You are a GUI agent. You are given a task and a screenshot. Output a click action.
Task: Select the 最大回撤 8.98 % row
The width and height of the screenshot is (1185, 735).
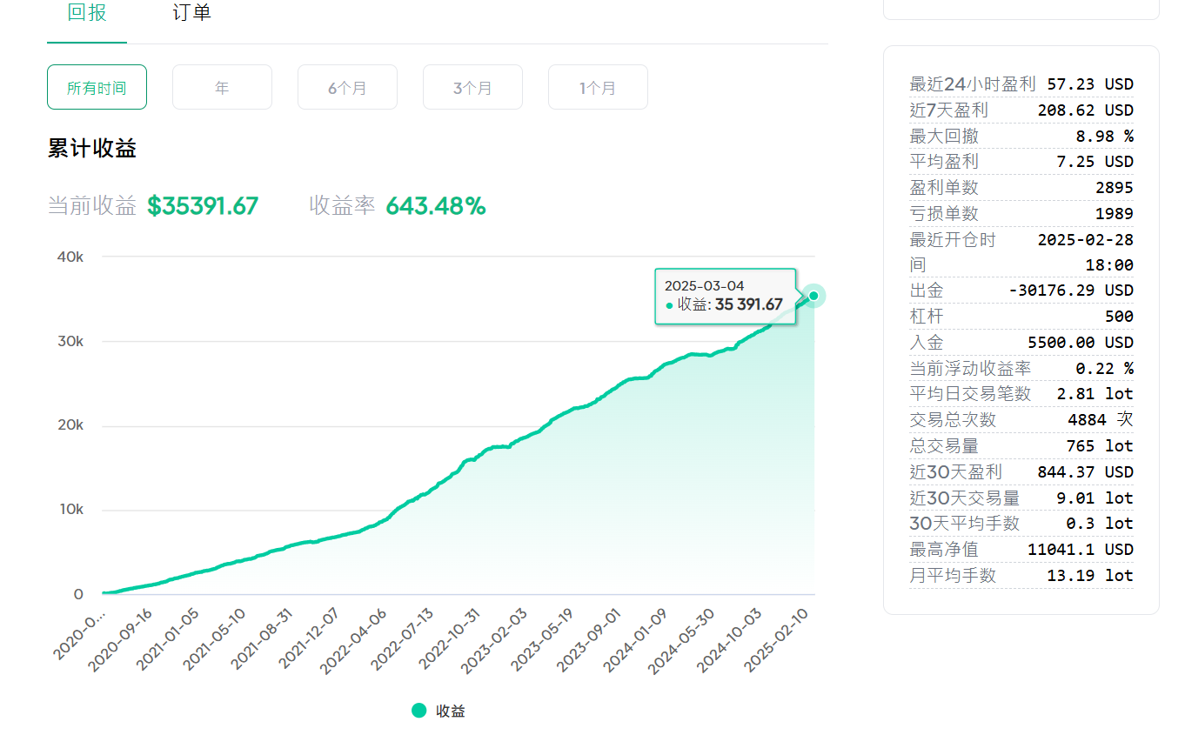(x=1021, y=136)
